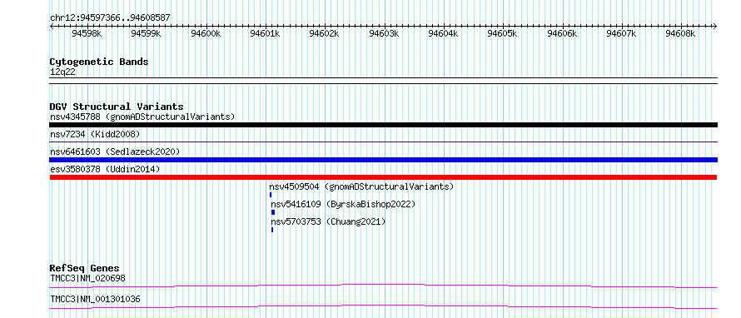The image size is (741, 318).
Task: Click the black nsv4345788 variant bar
Action: pyautogui.click(x=383, y=125)
